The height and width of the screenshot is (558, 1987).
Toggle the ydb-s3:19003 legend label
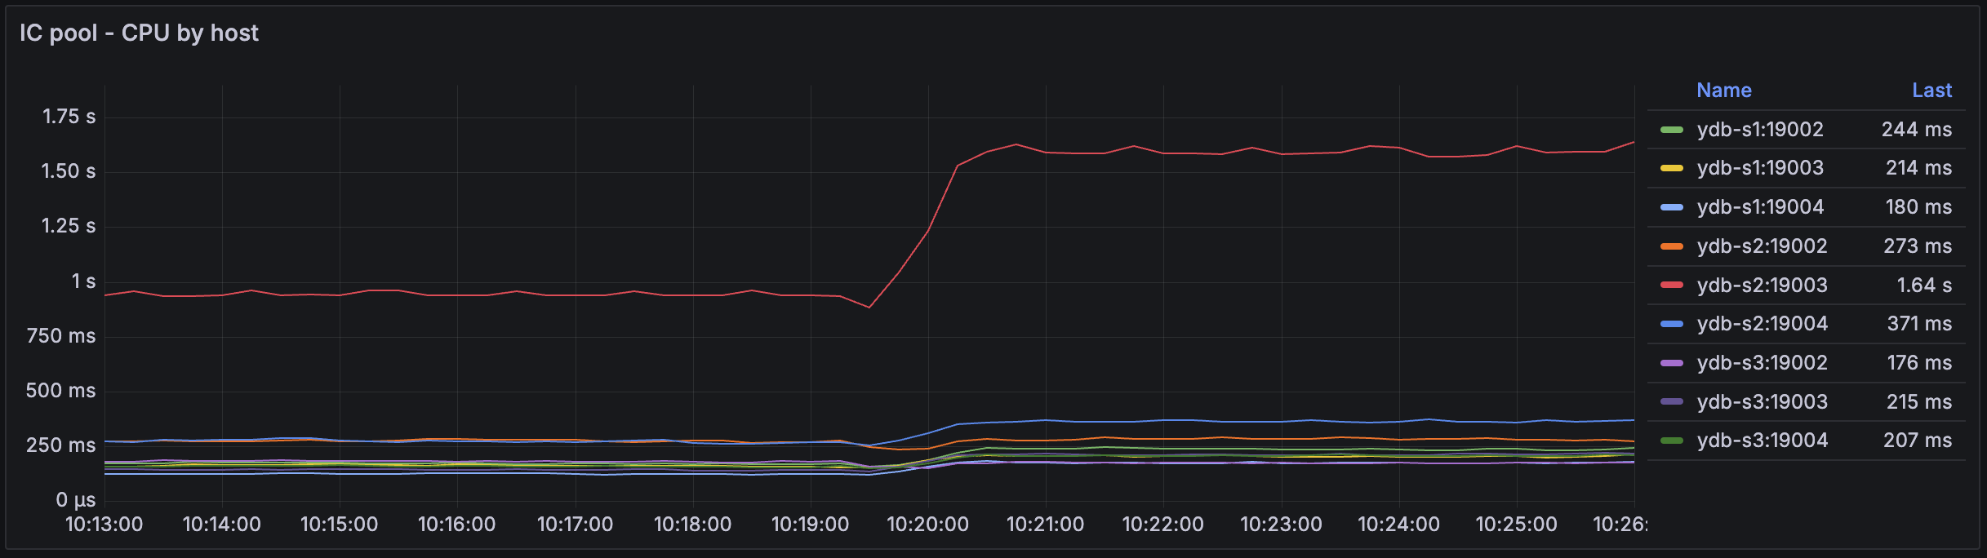[x=1761, y=402]
